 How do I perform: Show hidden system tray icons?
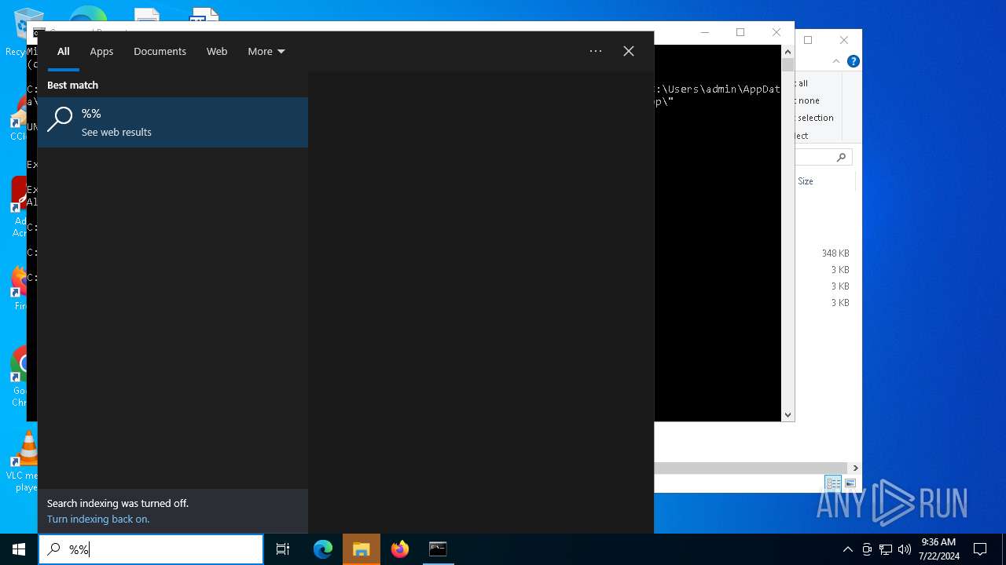click(x=847, y=549)
